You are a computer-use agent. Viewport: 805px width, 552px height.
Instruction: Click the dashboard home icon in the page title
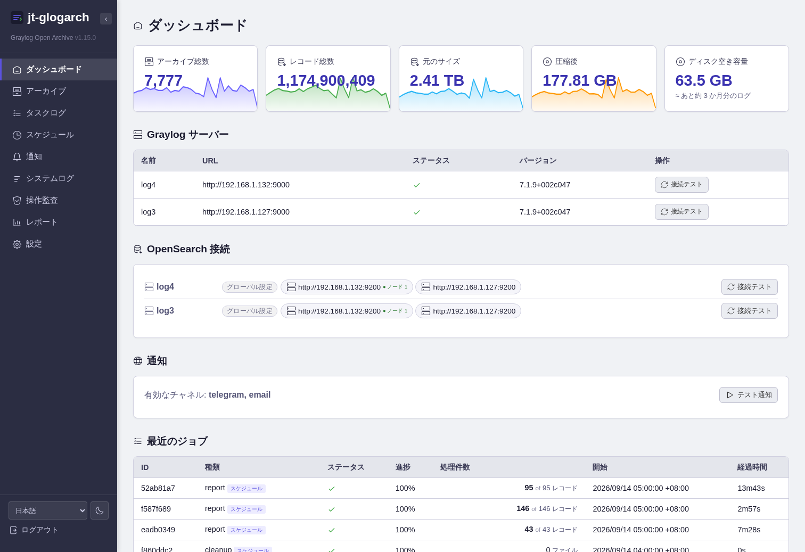(x=138, y=26)
